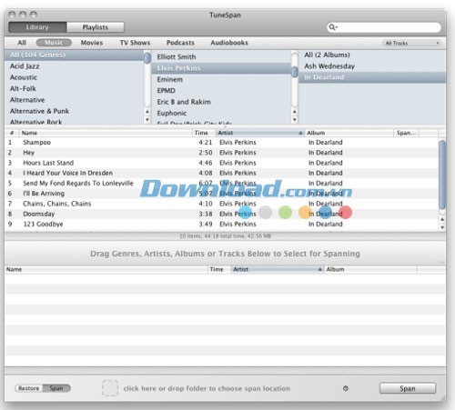Viewport: 455px width, 410px height.
Task: Select All (104 Genres) row
Action: tap(74, 55)
